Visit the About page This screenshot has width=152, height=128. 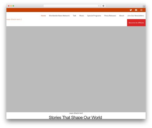pos(122,16)
